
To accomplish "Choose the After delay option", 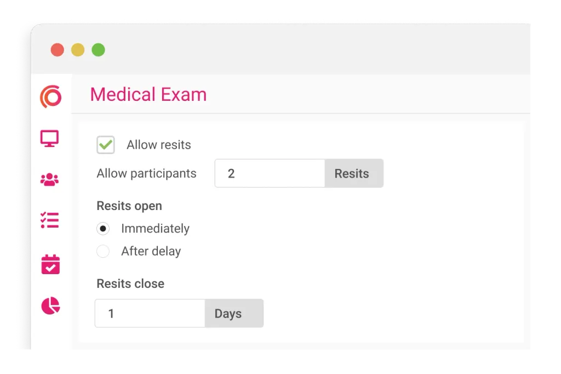I will 103,251.
